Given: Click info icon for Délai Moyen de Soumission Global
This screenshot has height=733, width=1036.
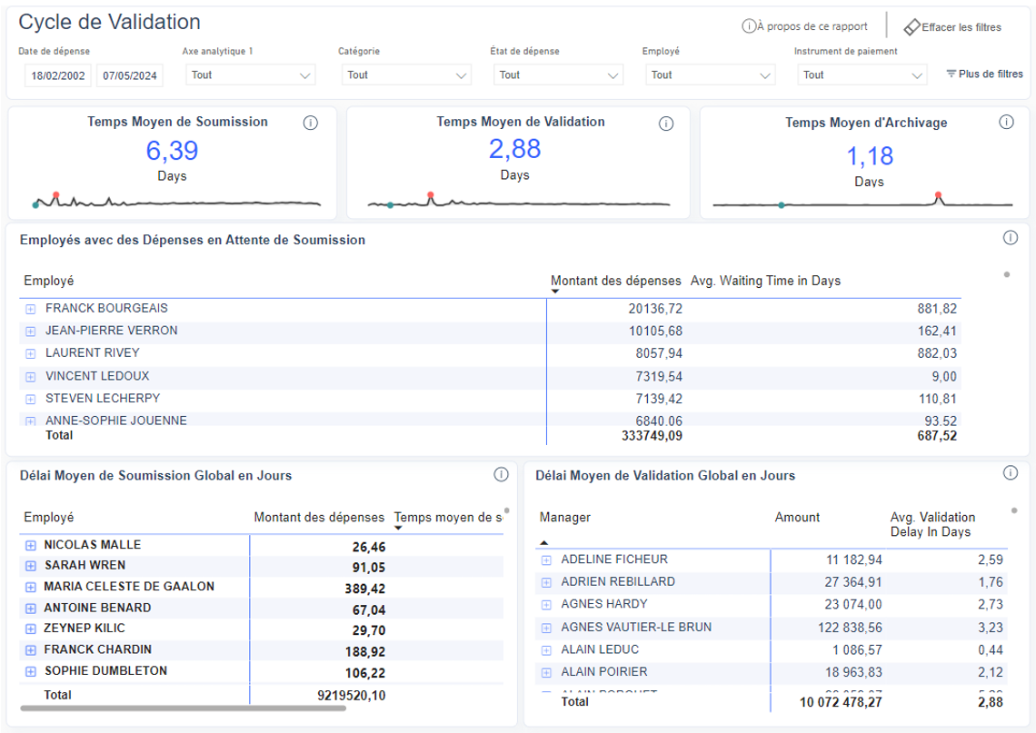Looking at the screenshot, I should (501, 474).
